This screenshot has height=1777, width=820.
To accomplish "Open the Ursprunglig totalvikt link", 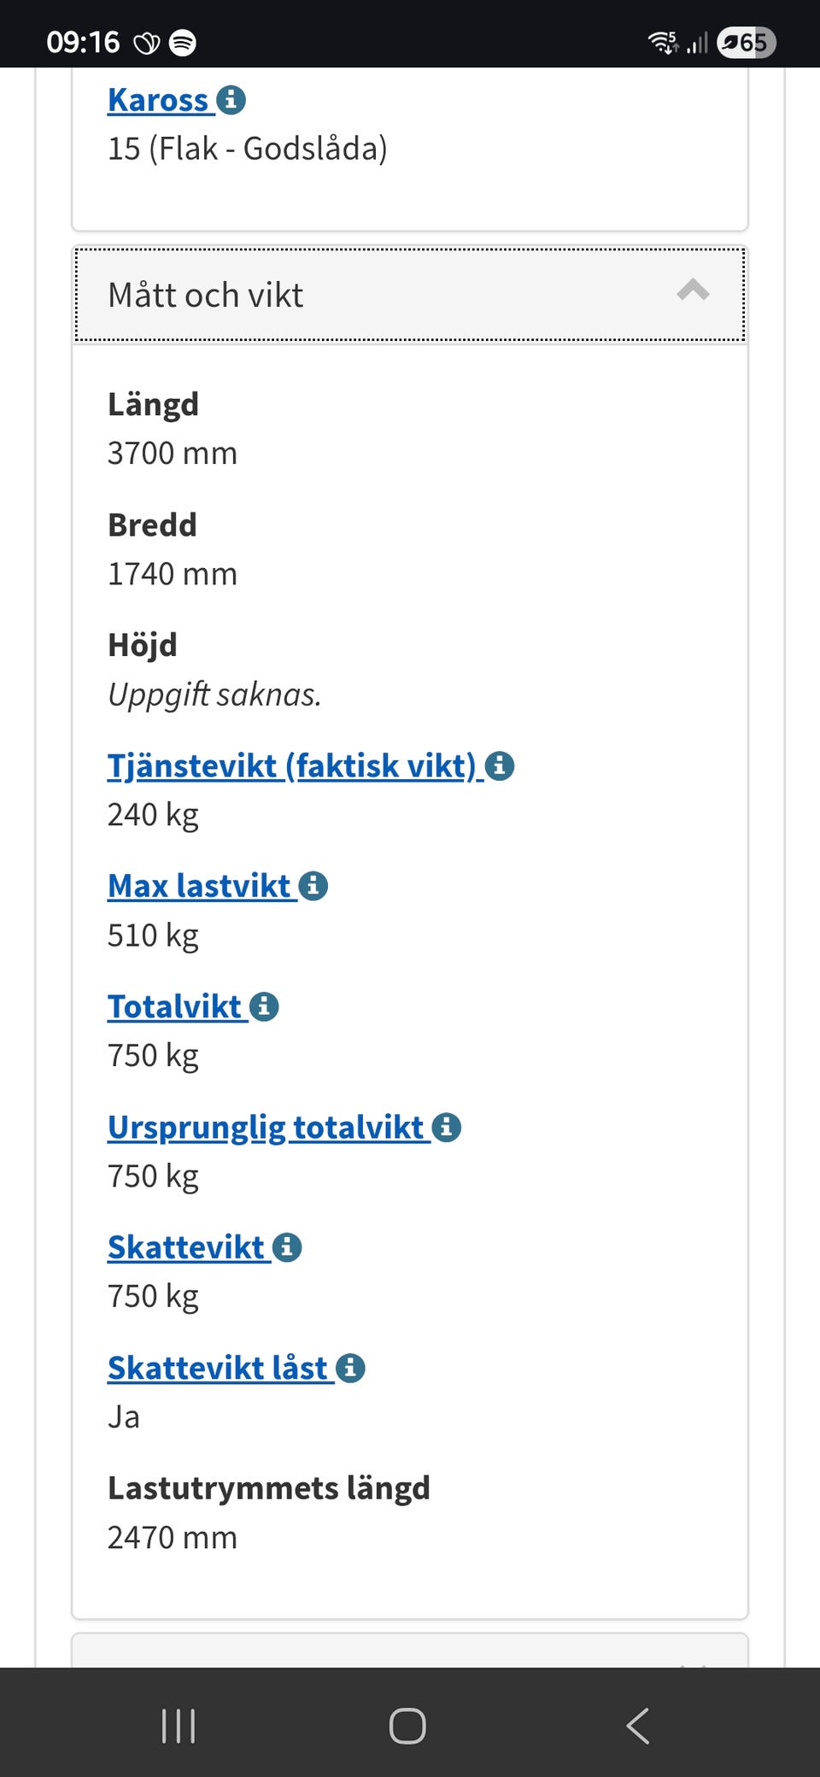I will [266, 1127].
